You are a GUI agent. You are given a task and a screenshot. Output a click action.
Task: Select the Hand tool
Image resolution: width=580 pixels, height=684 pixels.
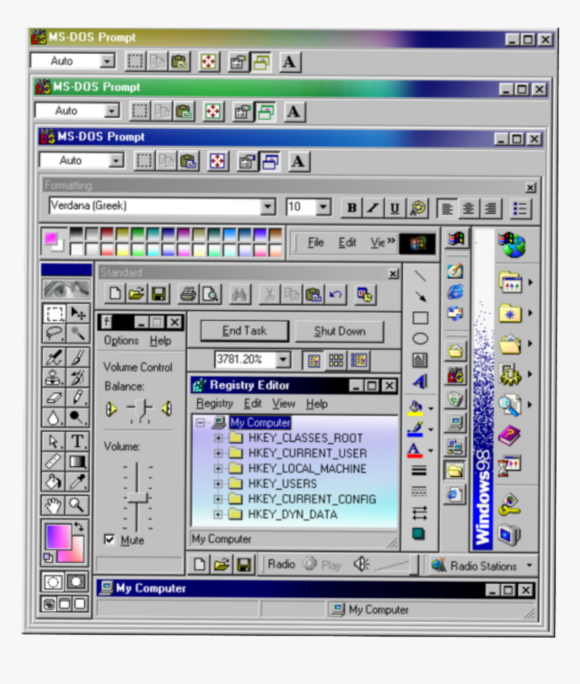coord(54,505)
